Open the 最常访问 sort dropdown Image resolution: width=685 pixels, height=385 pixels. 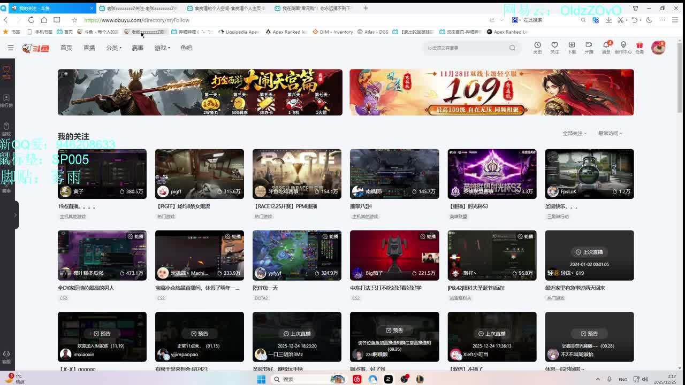(x=610, y=133)
